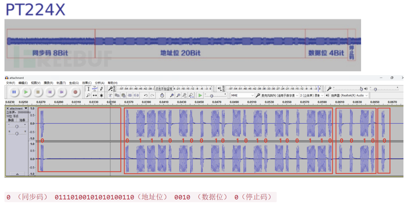Skip to start of the track
The image size is (410, 207).
tap(50, 92)
